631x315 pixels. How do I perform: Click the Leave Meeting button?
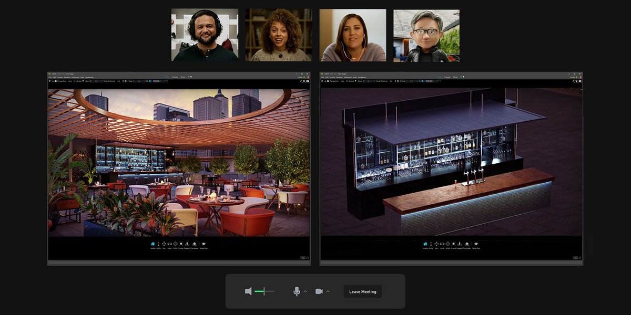[363, 291]
